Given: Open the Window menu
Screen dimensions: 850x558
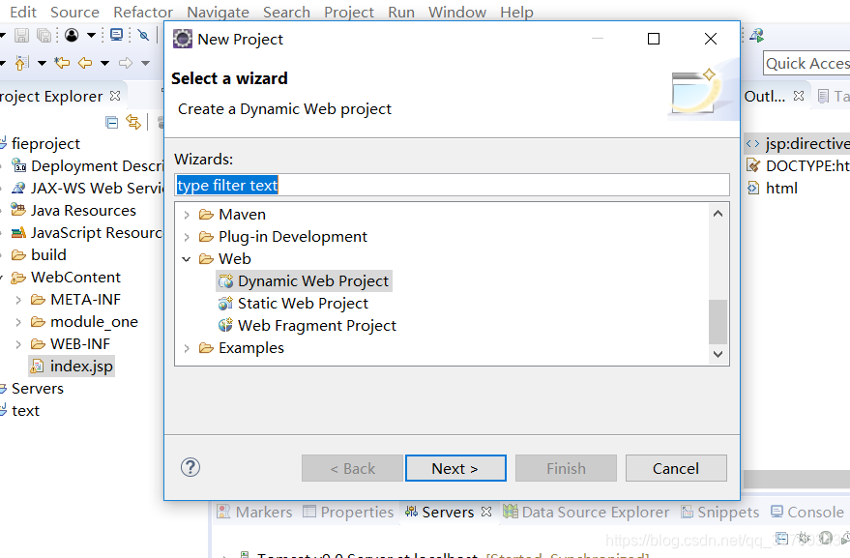Looking at the screenshot, I should [457, 12].
